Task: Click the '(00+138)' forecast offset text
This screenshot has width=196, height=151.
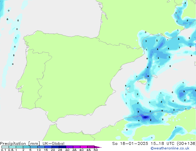Action: pyautogui.click(x=186, y=144)
